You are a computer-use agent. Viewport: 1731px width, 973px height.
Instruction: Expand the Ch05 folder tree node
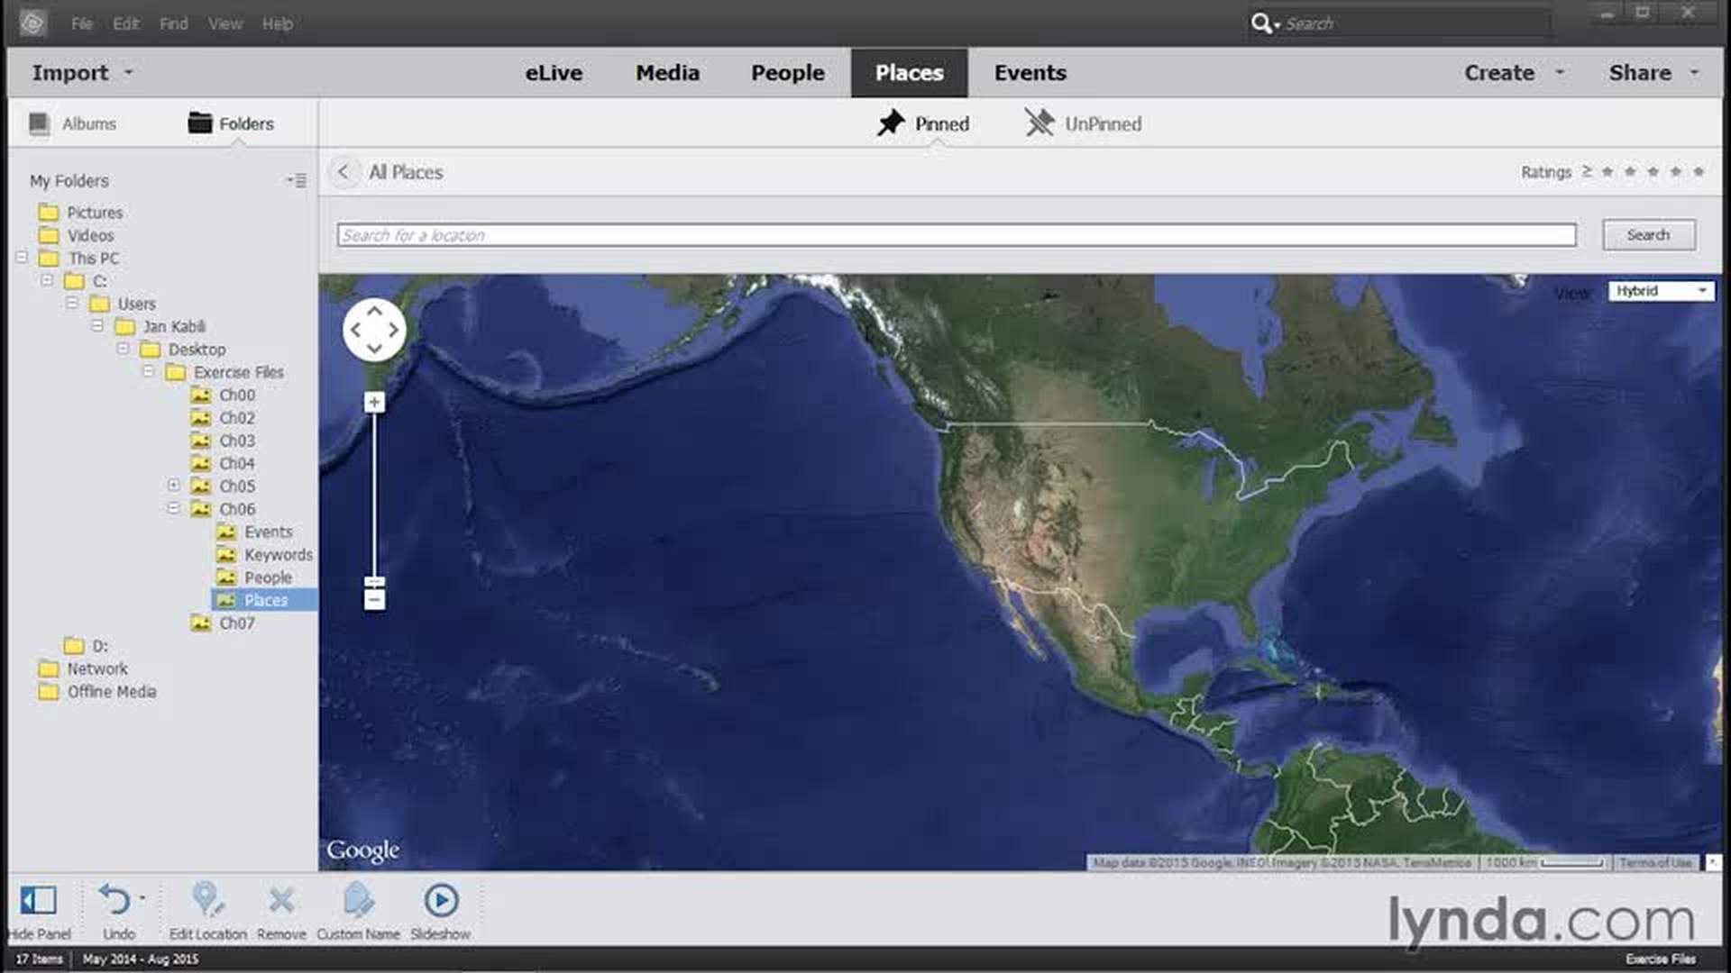[x=173, y=485]
